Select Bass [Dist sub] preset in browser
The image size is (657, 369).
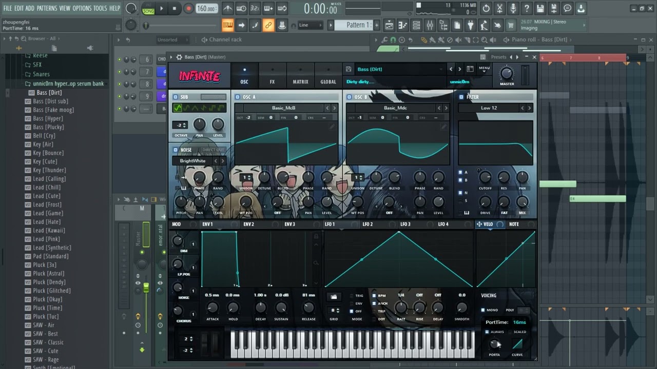50,101
